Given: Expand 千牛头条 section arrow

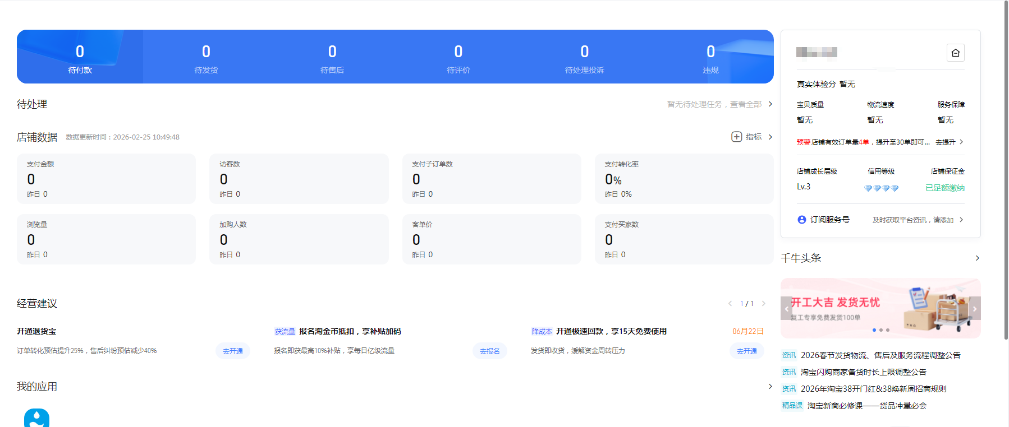Looking at the screenshot, I should 977,258.
